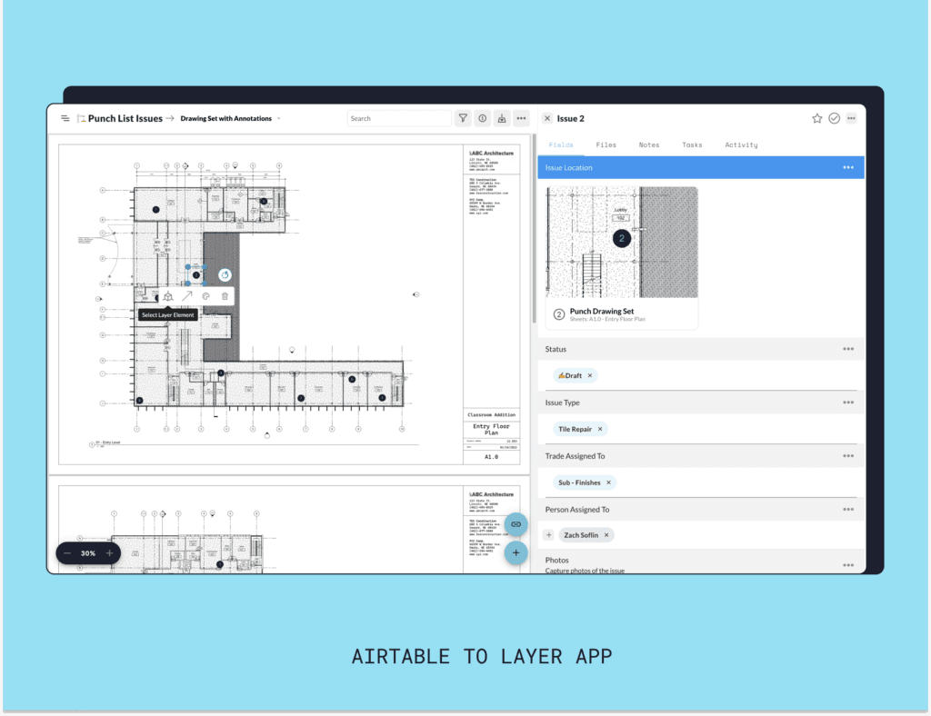Open Person Assigned To options menu
This screenshot has height=716, width=931.
[848, 510]
